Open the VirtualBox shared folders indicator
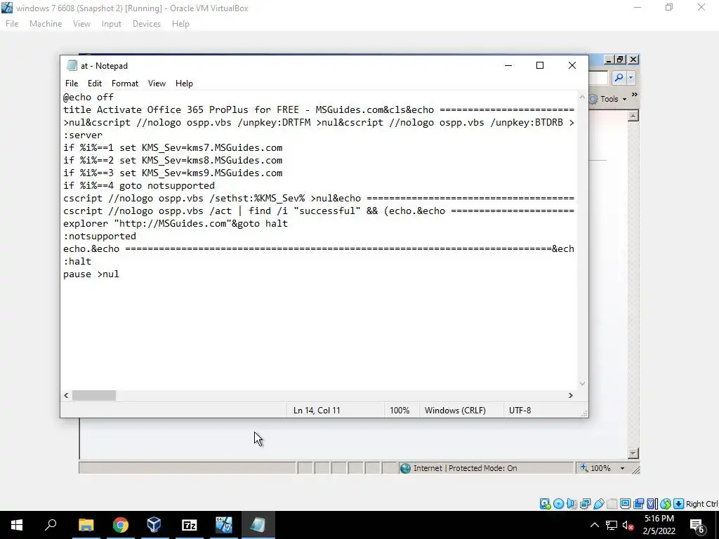Image resolution: width=719 pixels, height=539 pixels. coord(612,504)
